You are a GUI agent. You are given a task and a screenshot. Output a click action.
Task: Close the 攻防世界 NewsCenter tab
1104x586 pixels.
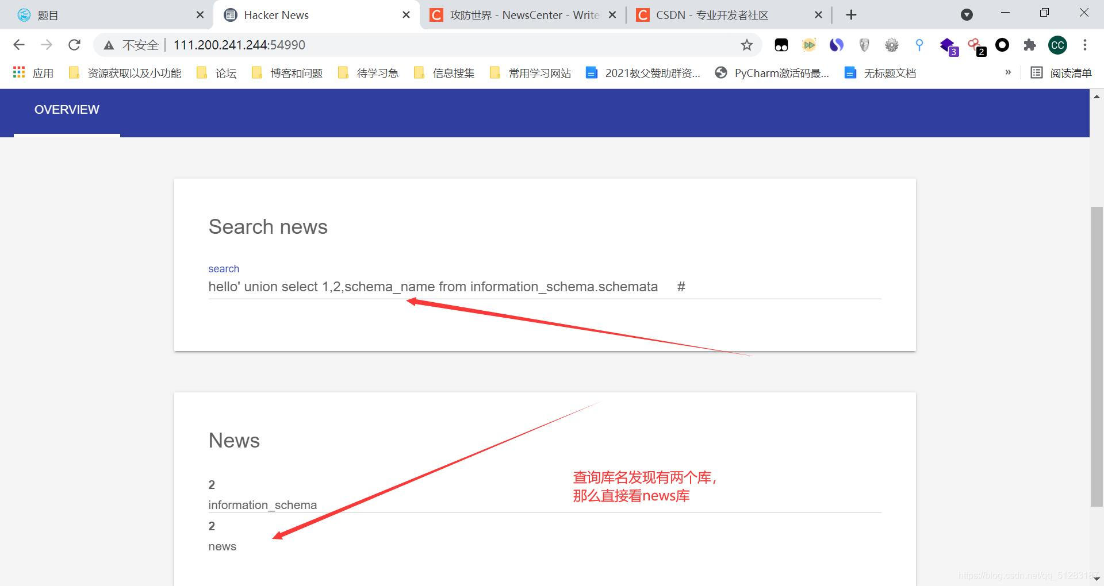[612, 15]
